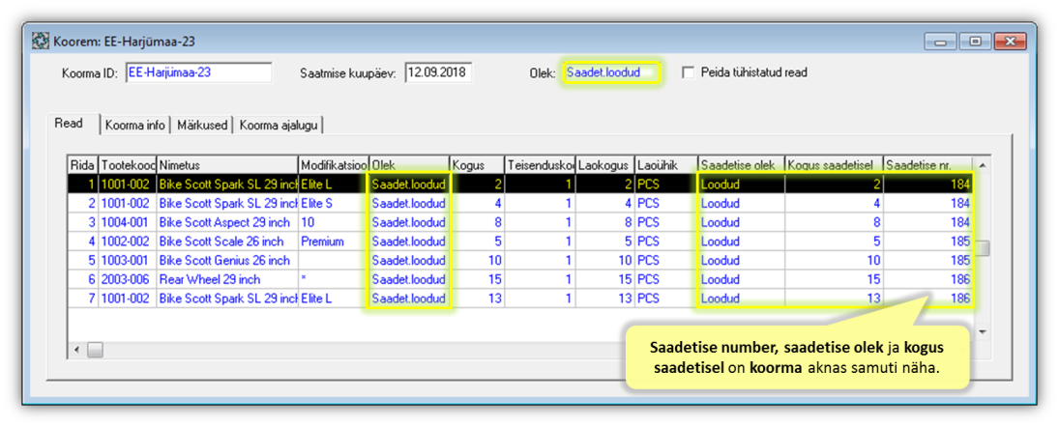Viewport: 1059px width, 427px height.
Task: Select Bike Scott Aspect 29 inch row
Action: [520, 222]
